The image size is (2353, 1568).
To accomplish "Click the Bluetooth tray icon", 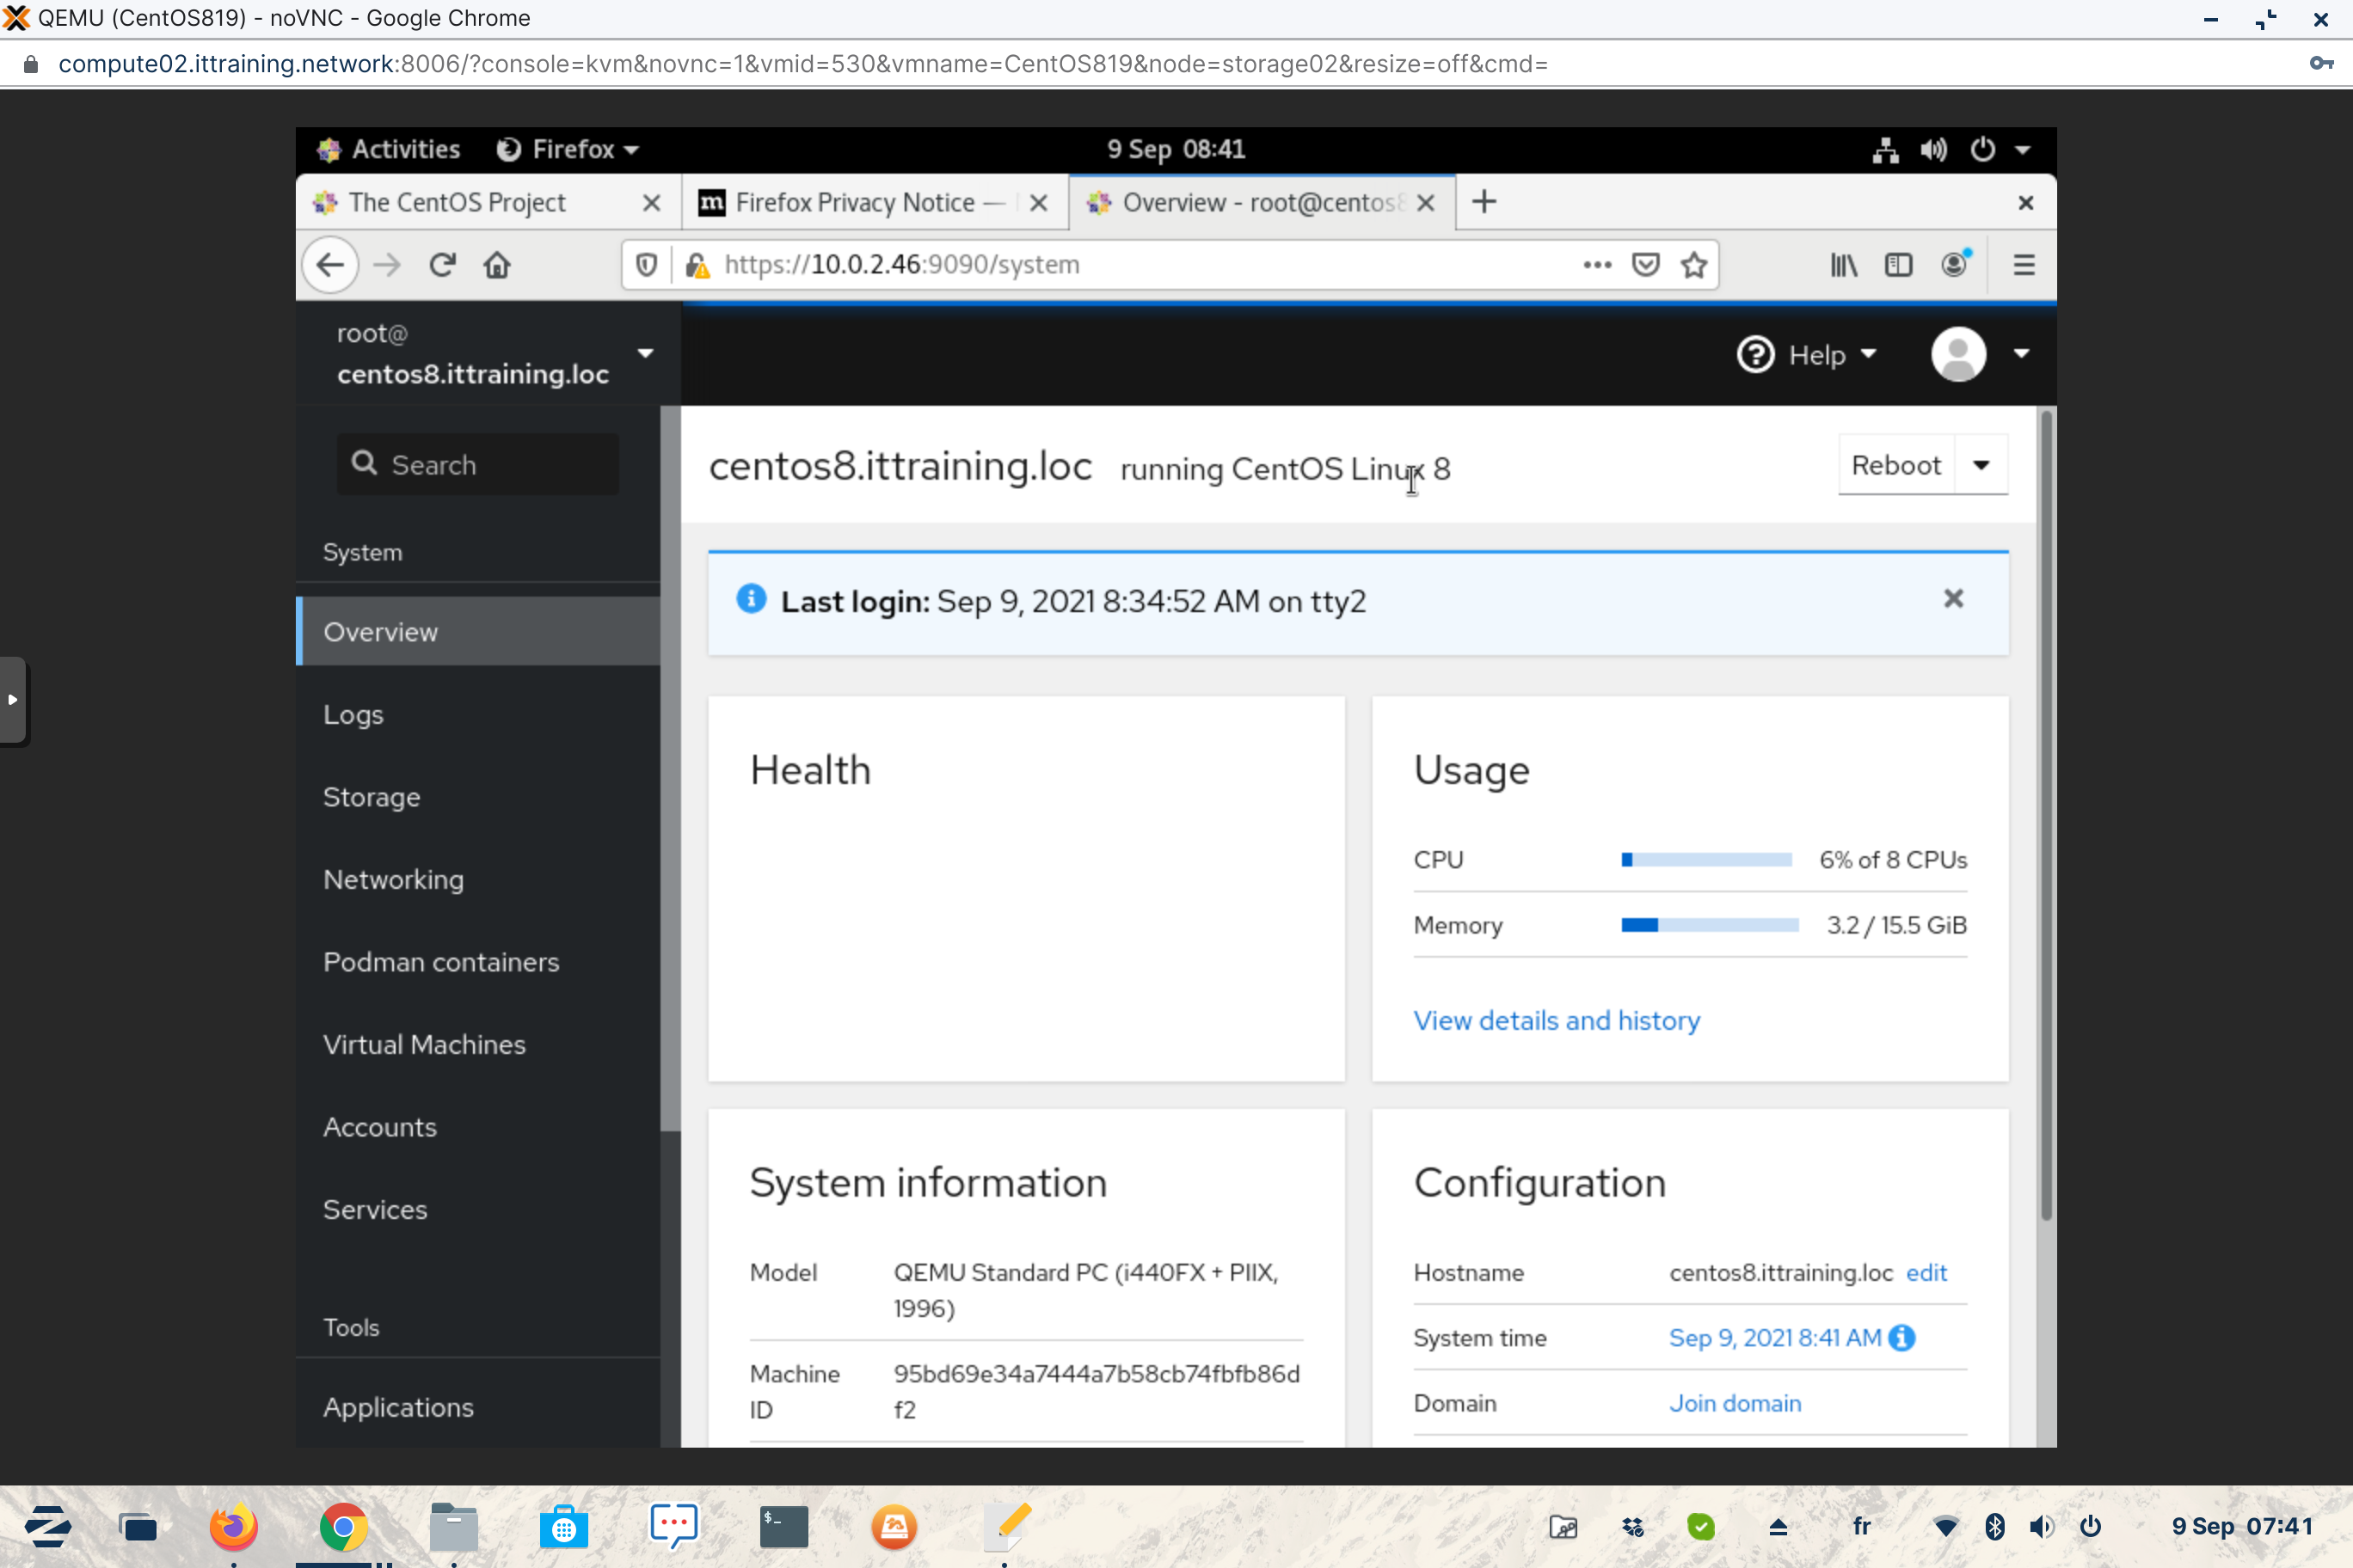I will 1994,1526.
